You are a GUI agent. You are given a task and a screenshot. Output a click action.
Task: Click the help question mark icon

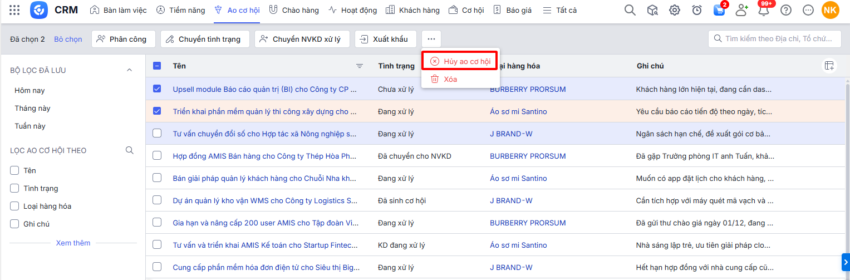click(786, 10)
